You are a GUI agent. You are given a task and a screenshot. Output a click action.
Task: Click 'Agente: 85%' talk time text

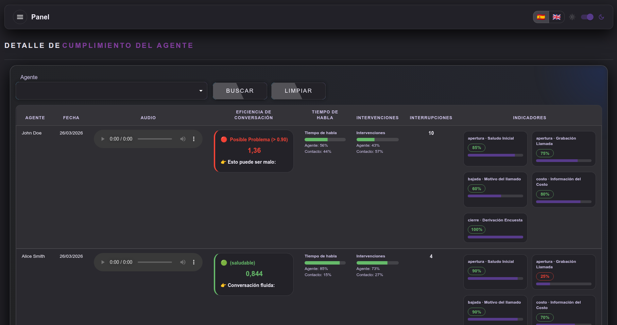pyautogui.click(x=316, y=269)
